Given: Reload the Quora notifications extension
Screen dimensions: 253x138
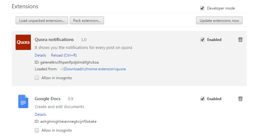Looking at the screenshot, I should pyautogui.click(x=64, y=55).
